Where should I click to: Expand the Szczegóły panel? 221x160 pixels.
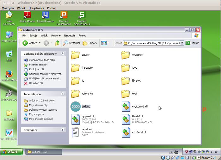(63, 130)
